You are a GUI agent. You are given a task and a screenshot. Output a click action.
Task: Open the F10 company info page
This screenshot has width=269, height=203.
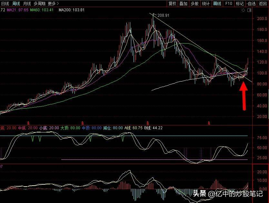pos(228,4)
